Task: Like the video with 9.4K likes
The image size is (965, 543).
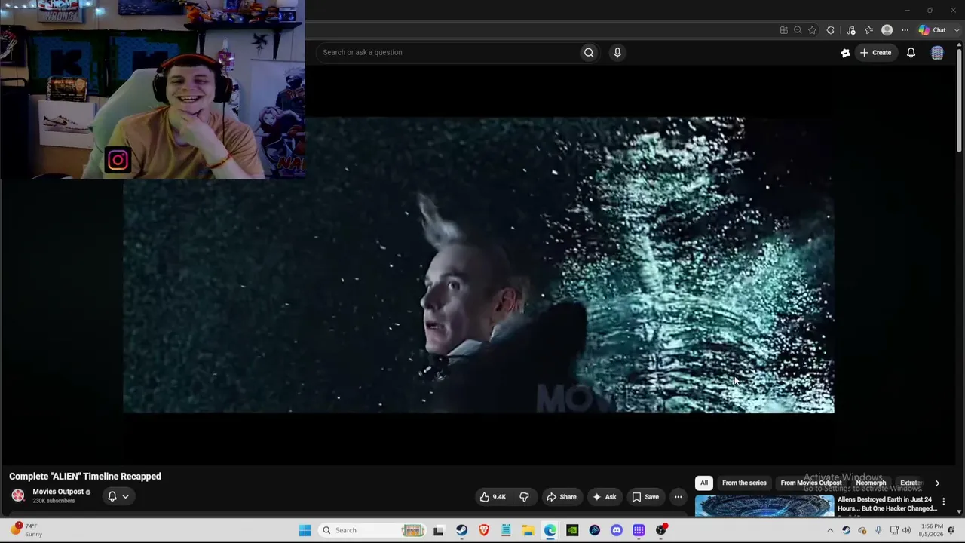Action: click(493, 497)
